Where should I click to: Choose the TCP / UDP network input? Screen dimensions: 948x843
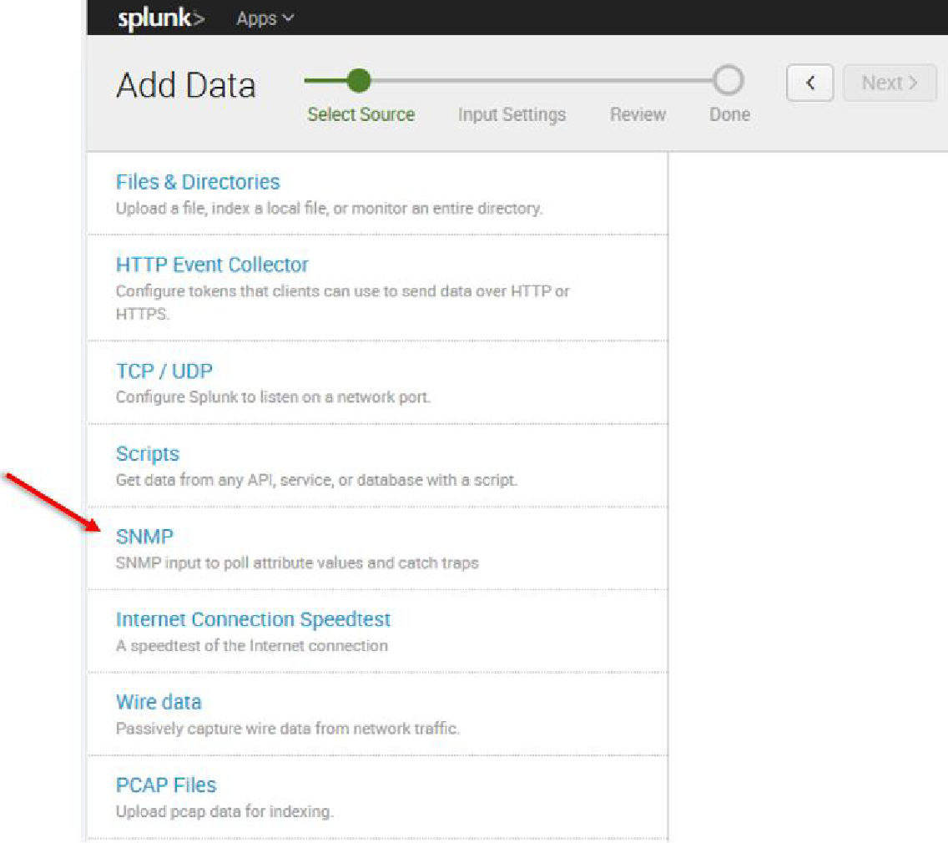[164, 371]
